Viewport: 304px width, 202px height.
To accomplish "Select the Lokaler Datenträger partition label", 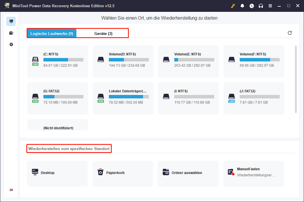I will point(128,91).
